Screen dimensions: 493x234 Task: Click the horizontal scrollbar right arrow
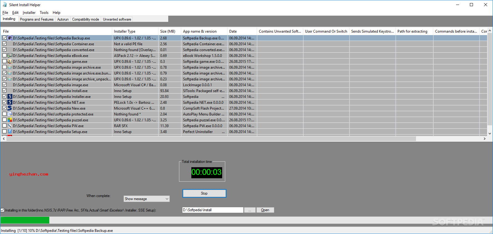485,139
